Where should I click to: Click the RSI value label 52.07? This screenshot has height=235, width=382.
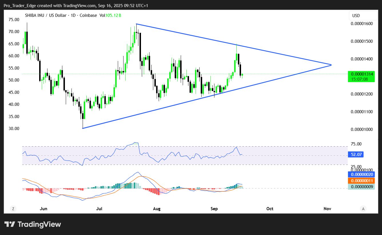[355, 155]
